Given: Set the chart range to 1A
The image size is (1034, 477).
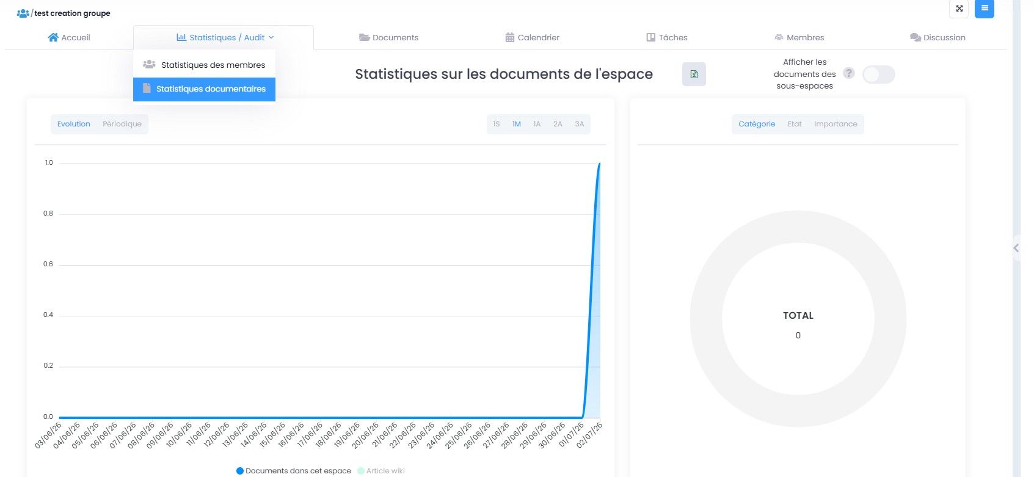Looking at the screenshot, I should (537, 124).
